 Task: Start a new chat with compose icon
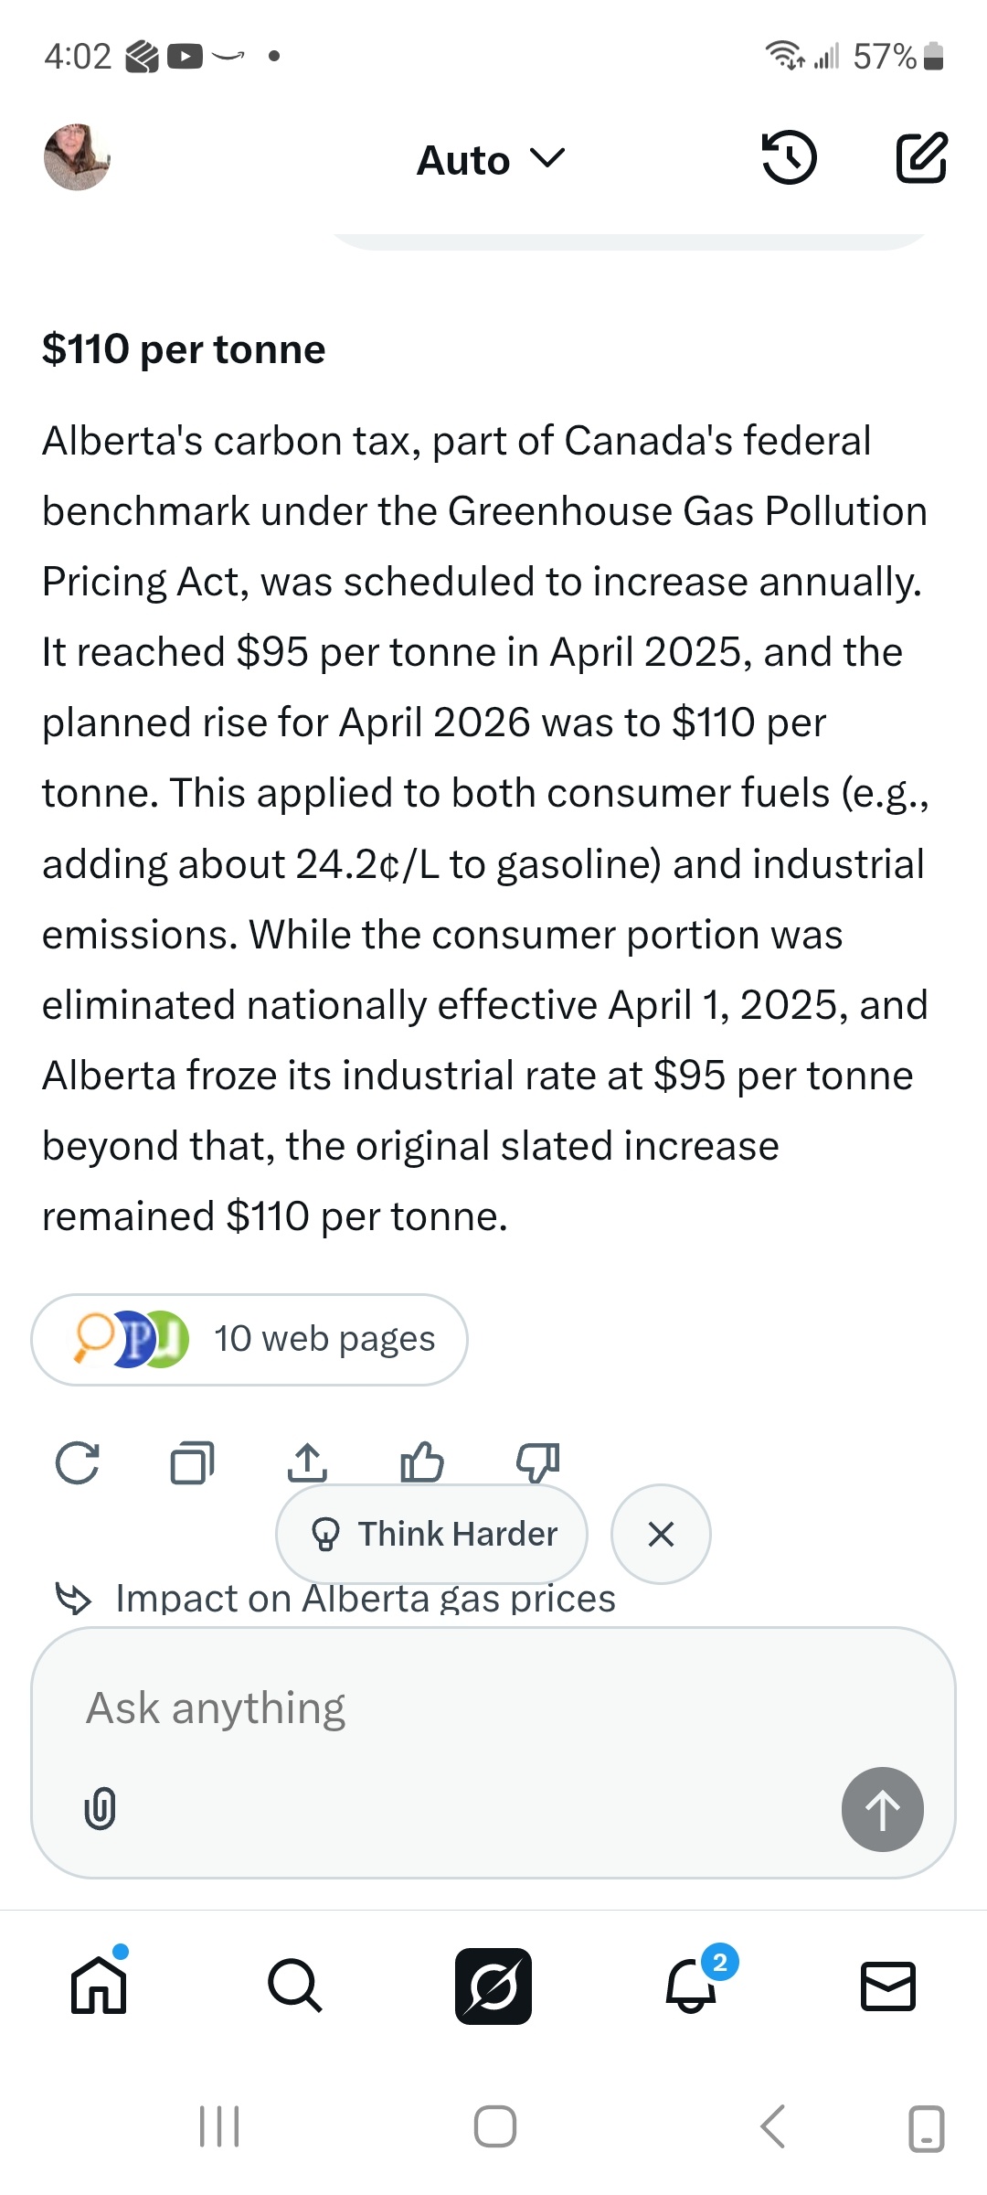pyautogui.click(x=920, y=158)
